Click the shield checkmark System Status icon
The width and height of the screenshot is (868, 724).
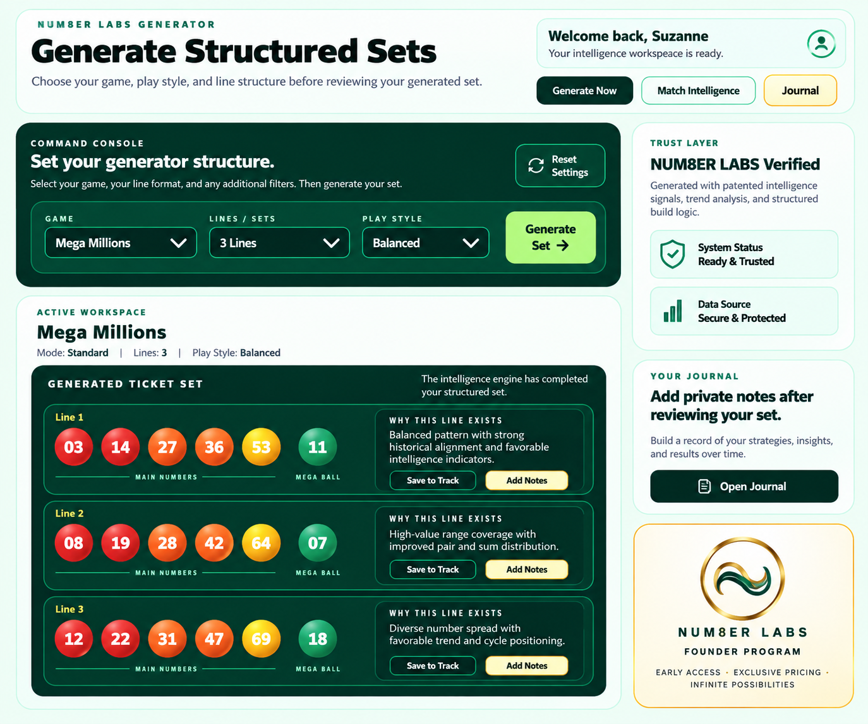tap(672, 254)
